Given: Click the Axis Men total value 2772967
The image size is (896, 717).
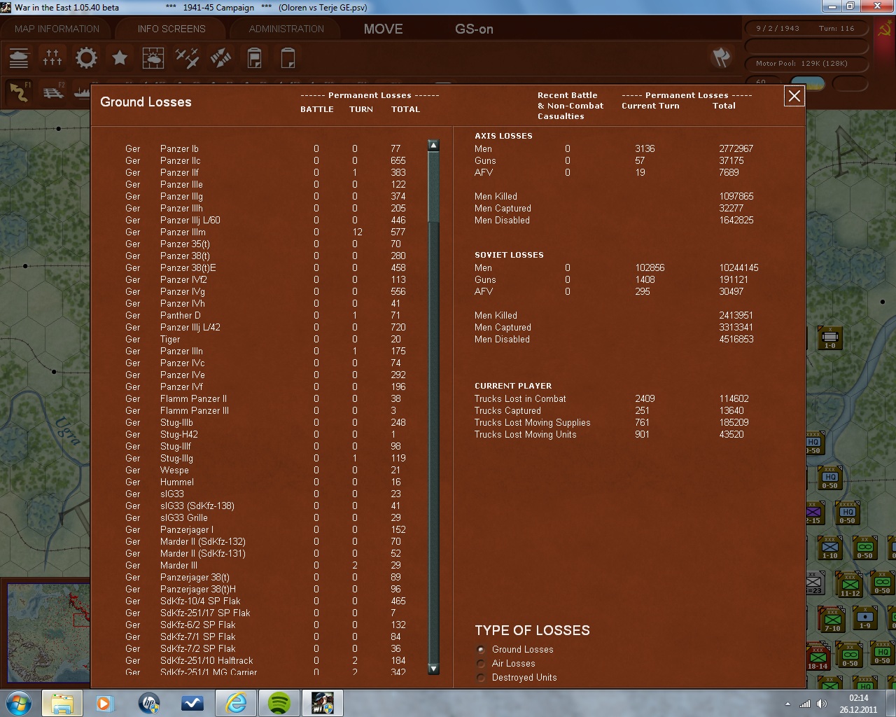Looking at the screenshot, I should [736, 148].
